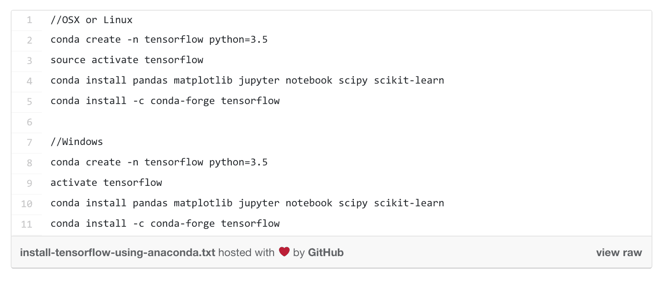Click the source activate tensorflow line
Viewport: 664px width, 281px height.
127,60
